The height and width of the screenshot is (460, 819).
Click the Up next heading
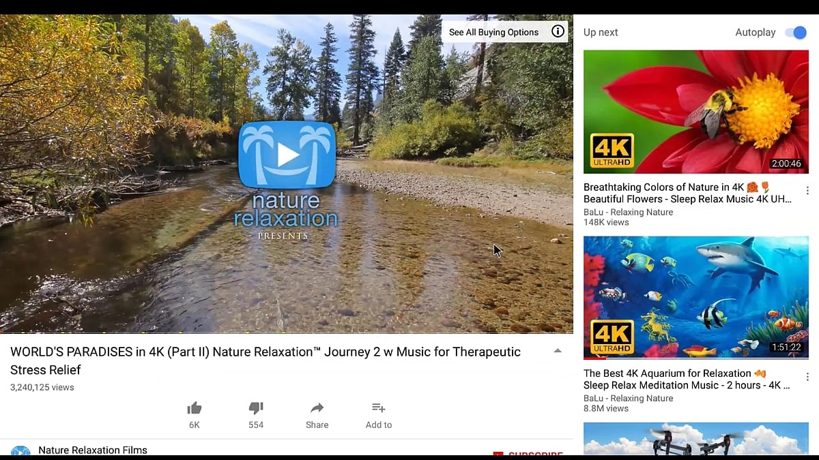(x=600, y=31)
